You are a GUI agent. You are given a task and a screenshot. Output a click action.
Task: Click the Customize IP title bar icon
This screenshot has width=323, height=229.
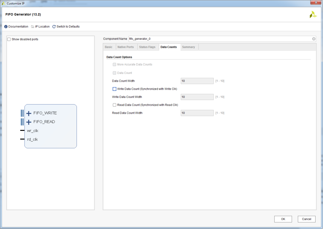[4, 3]
